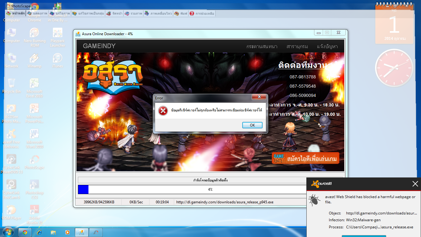Open PhotoScape แก้ไขภาพเป็นกลุ่ม tab
Viewport: 421px width, 237px height.
(88, 14)
